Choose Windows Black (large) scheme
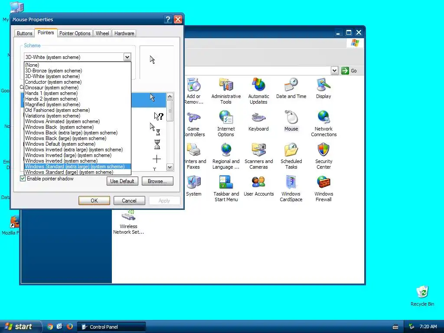Image resolution: width=444 pixels, height=333 pixels. pyautogui.click(x=77, y=138)
